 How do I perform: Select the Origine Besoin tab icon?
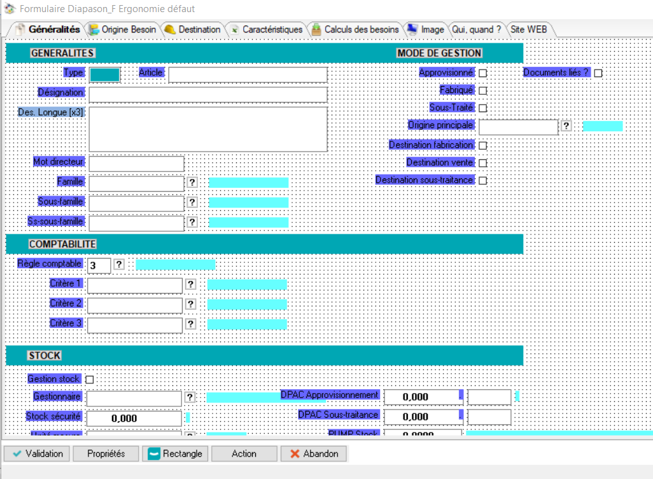[93, 29]
